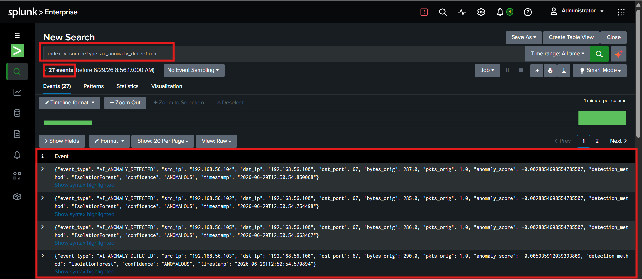642x279 pixels.
Task: Expand event with src_ip 192.168.56.105
Action: point(43,227)
